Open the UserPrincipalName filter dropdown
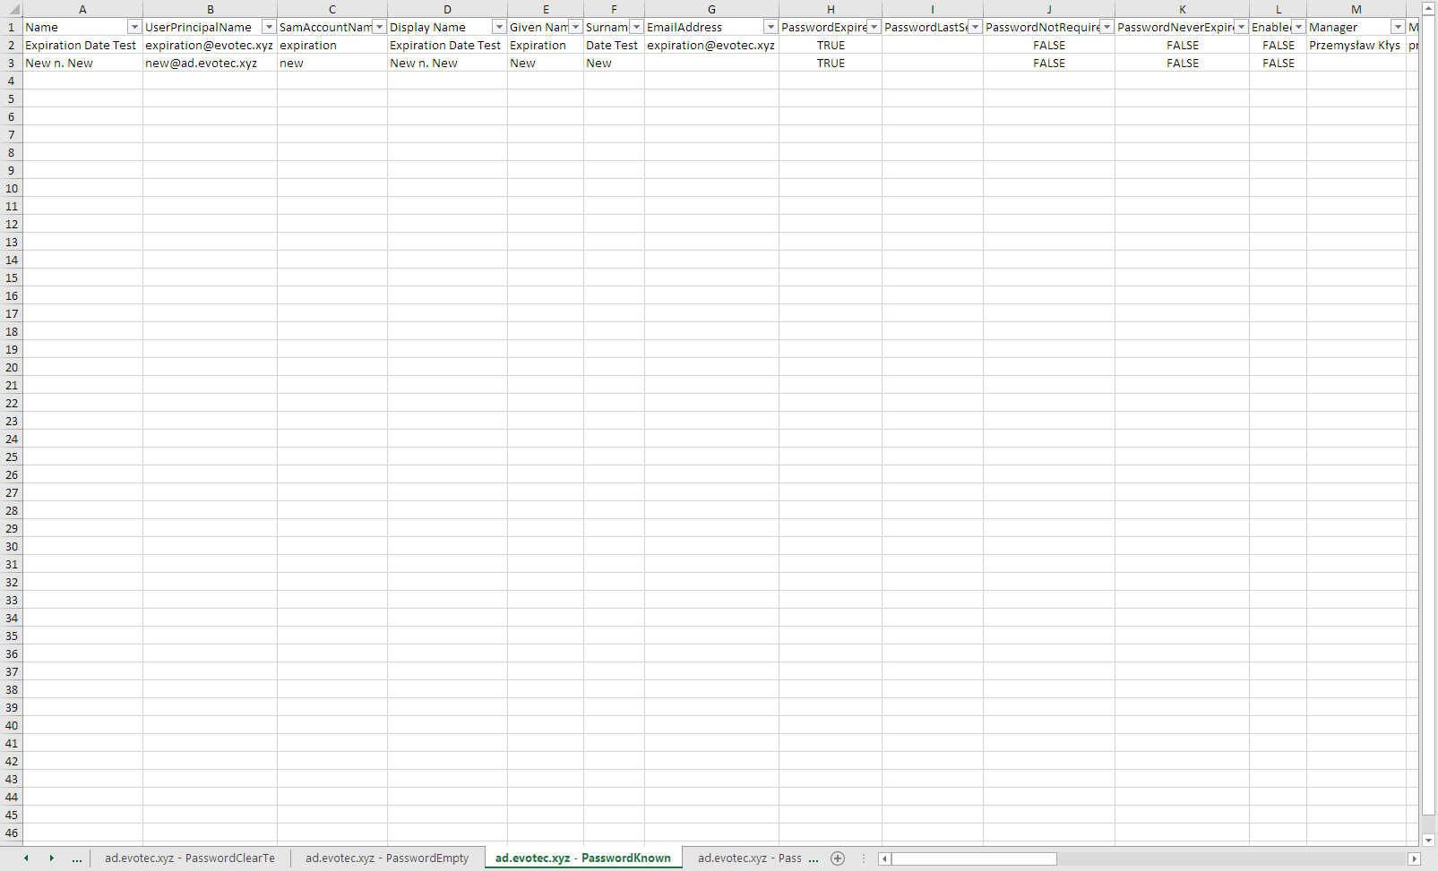This screenshot has height=871, width=1438. (268, 28)
